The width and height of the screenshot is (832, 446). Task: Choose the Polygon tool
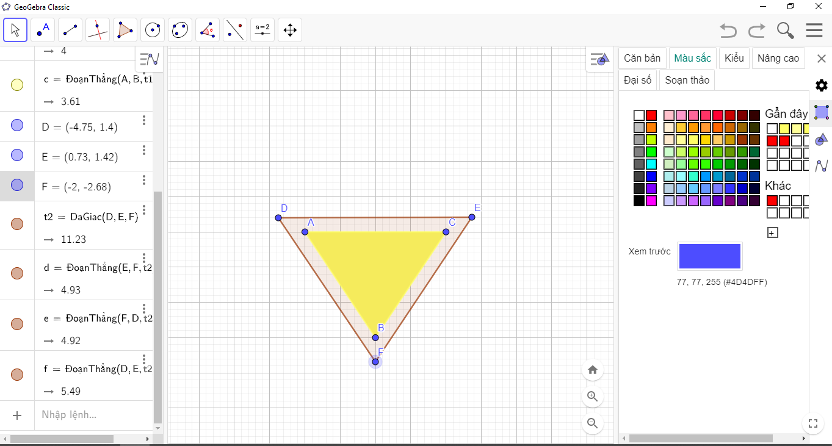[125, 30]
